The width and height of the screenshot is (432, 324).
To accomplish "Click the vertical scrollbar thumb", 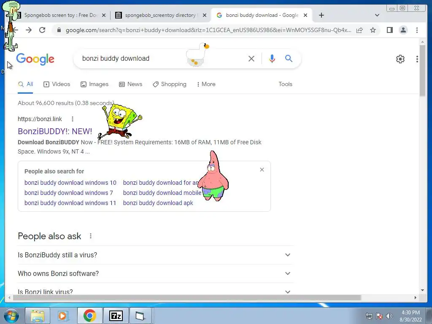I will pyautogui.click(x=422, y=70).
